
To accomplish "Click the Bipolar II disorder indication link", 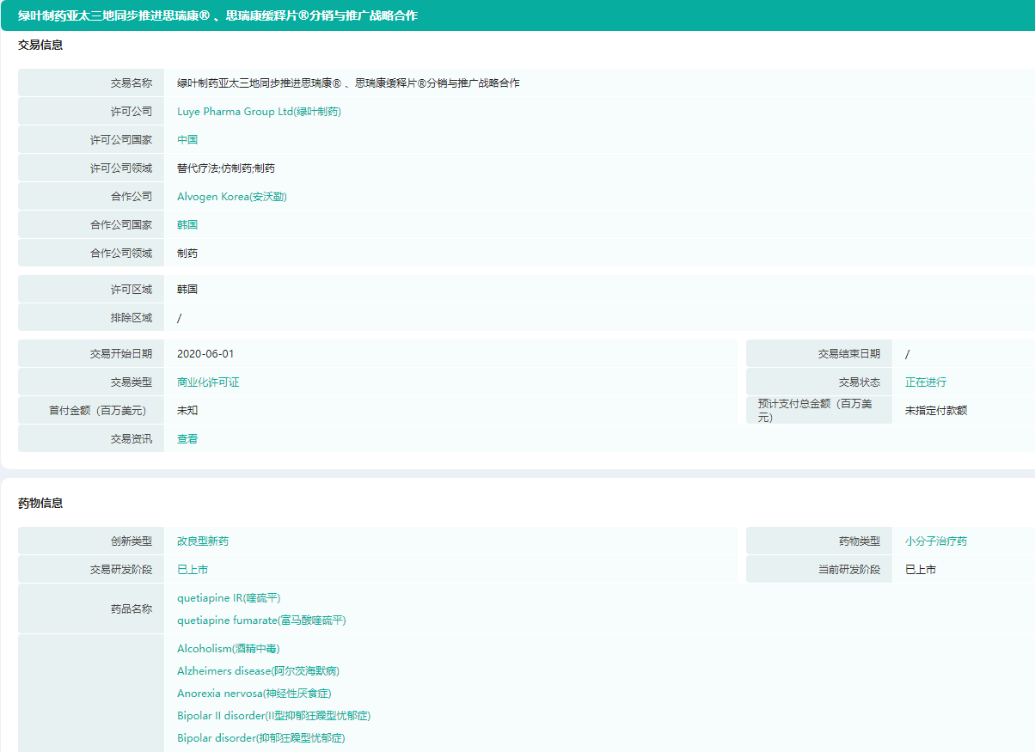I will 273,716.
